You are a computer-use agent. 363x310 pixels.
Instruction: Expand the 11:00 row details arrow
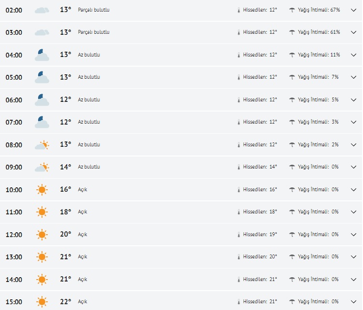[x=353, y=212]
